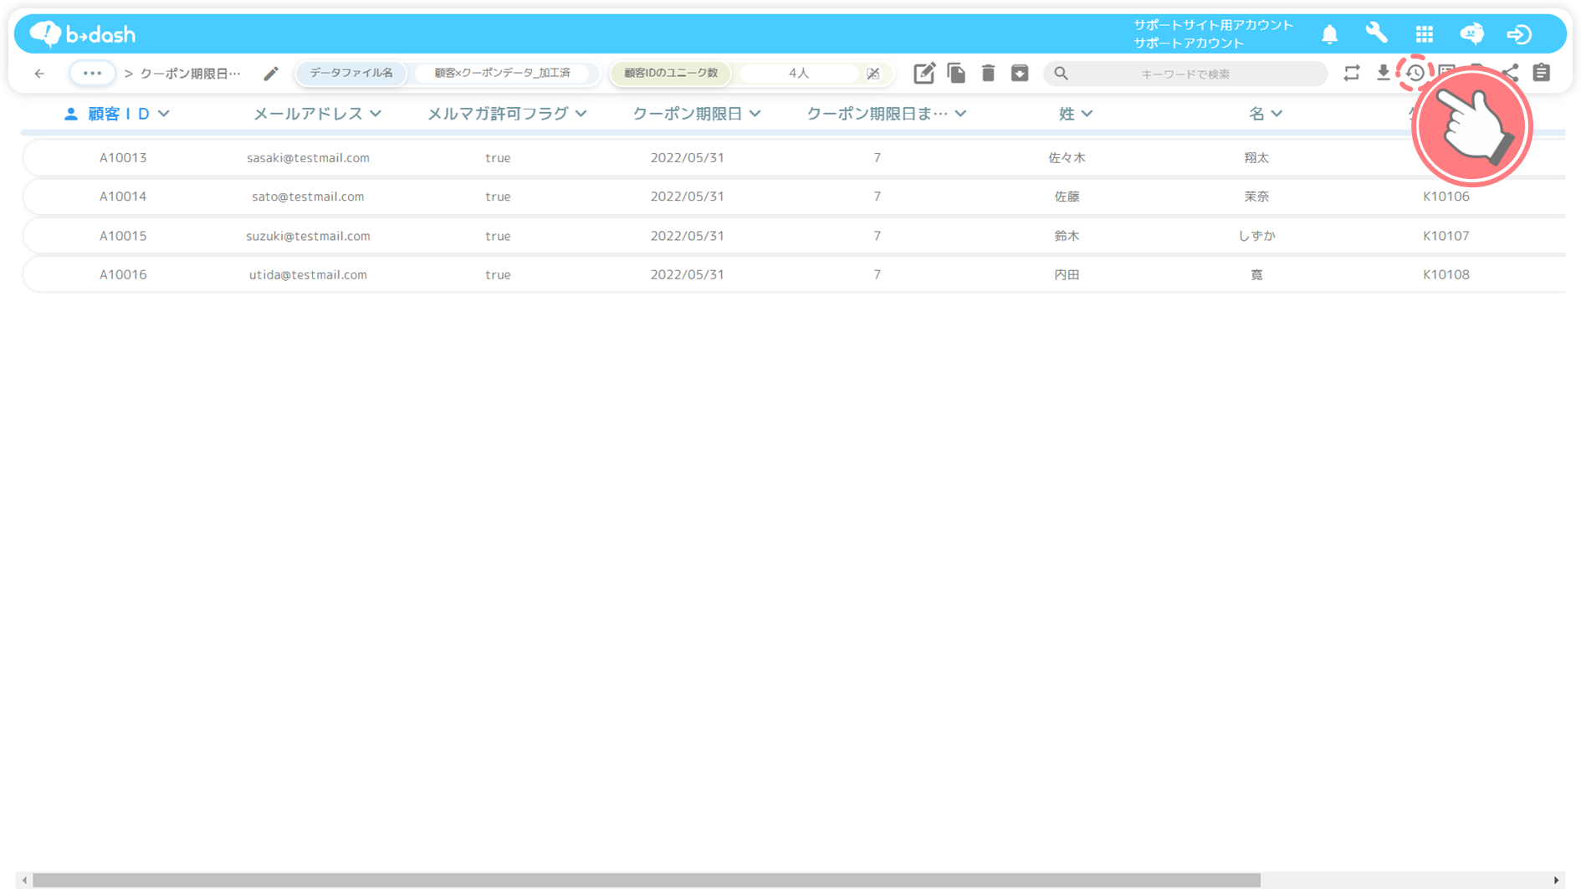Viewport: 1581px width, 889px height.
Task: Select the A10014 cell
Action: click(x=123, y=197)
